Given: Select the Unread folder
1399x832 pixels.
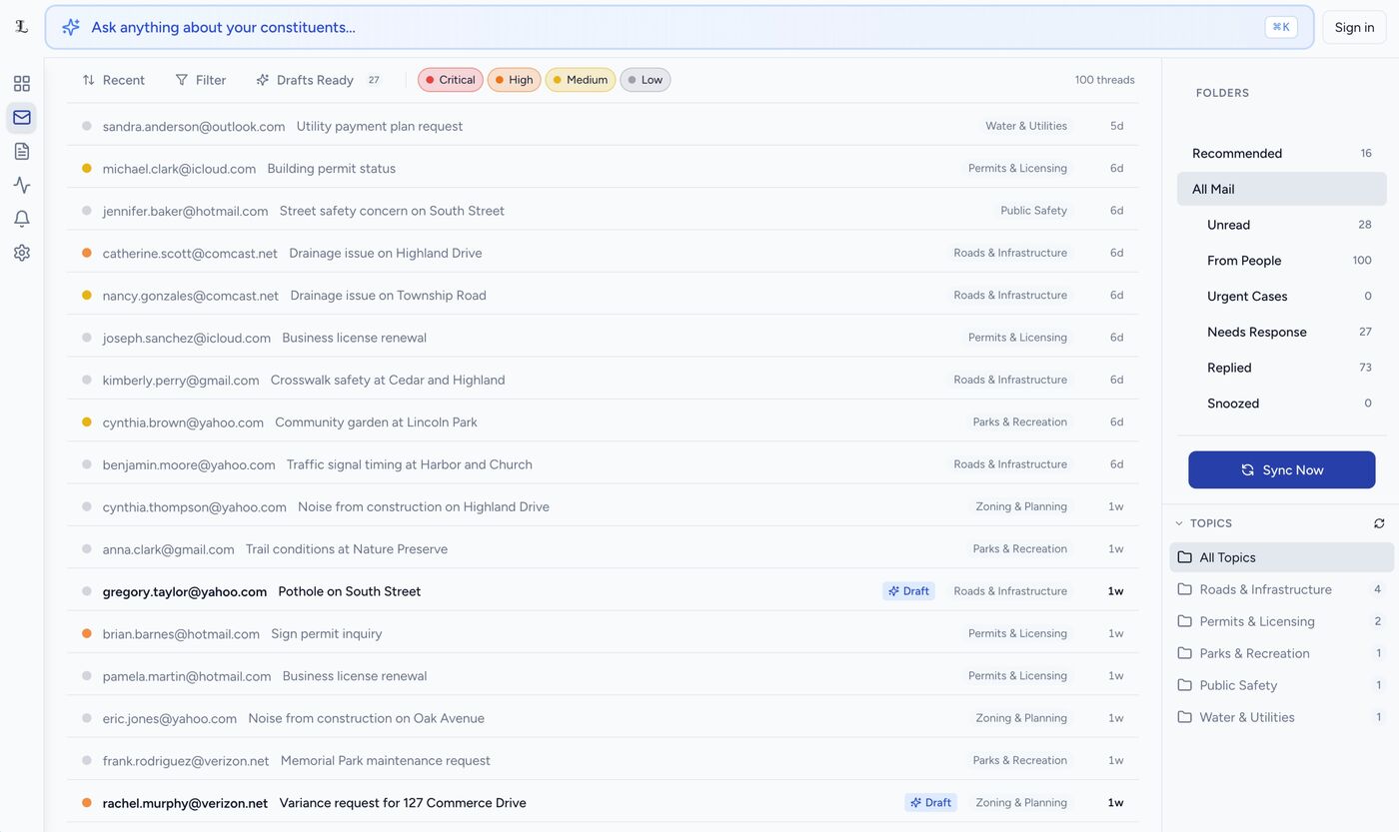Looking at the screenshot, I should [1228, 225].
